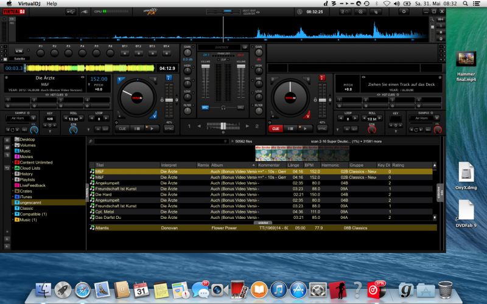Click Time Machine icon in menu bar
Viewport: 487px width, 304px height.
click(367, 4)
